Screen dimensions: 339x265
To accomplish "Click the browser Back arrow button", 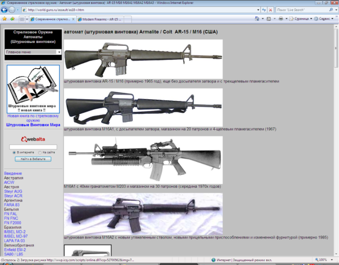I will point(6,10).
